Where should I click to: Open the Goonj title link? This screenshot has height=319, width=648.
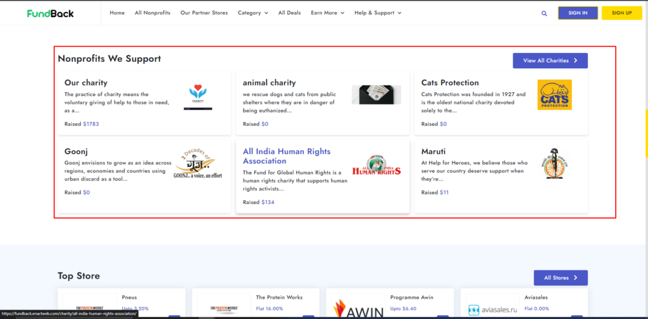[x=76, y=152]
